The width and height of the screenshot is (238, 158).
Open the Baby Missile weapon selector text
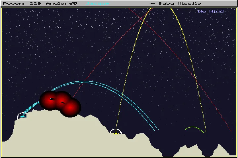click(x=179, y=4)
